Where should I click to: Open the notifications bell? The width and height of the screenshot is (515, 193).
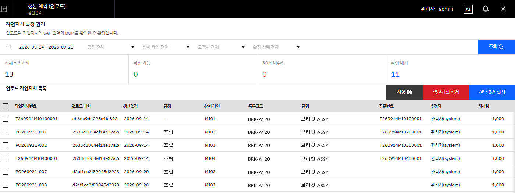point(486,9)
